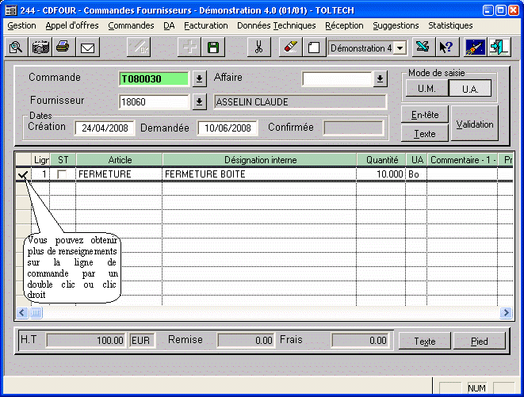Viewport: 524px width, 397px height.
Task: Click the greyed plus add icon
Action: point(189,48)
